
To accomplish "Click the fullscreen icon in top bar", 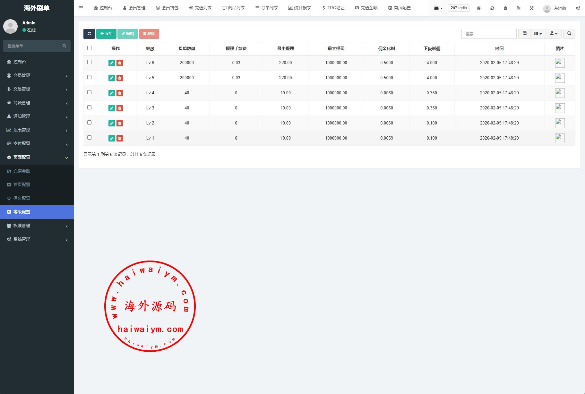I will tap(531, 8).
